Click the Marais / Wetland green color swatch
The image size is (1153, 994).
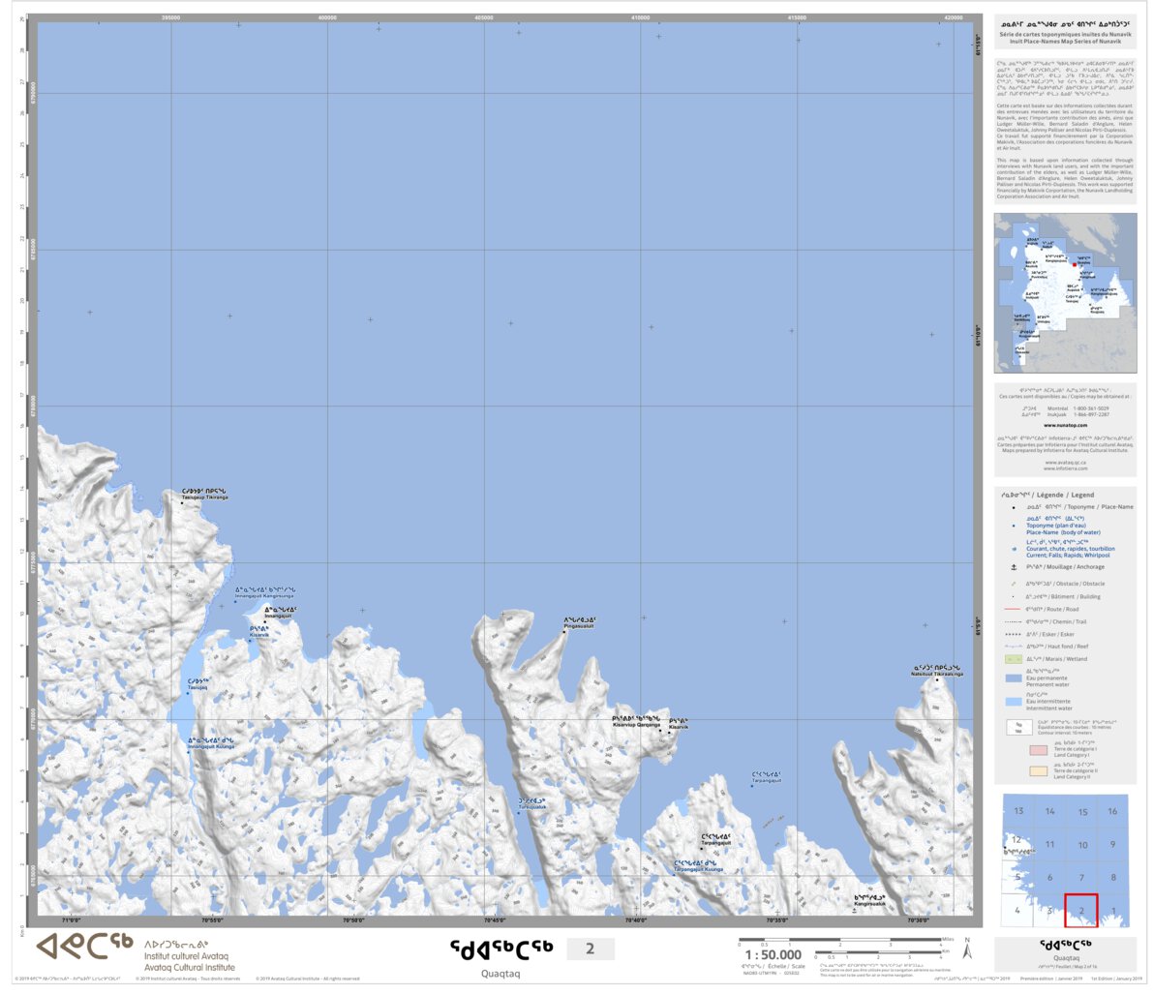pos(1015,659)
